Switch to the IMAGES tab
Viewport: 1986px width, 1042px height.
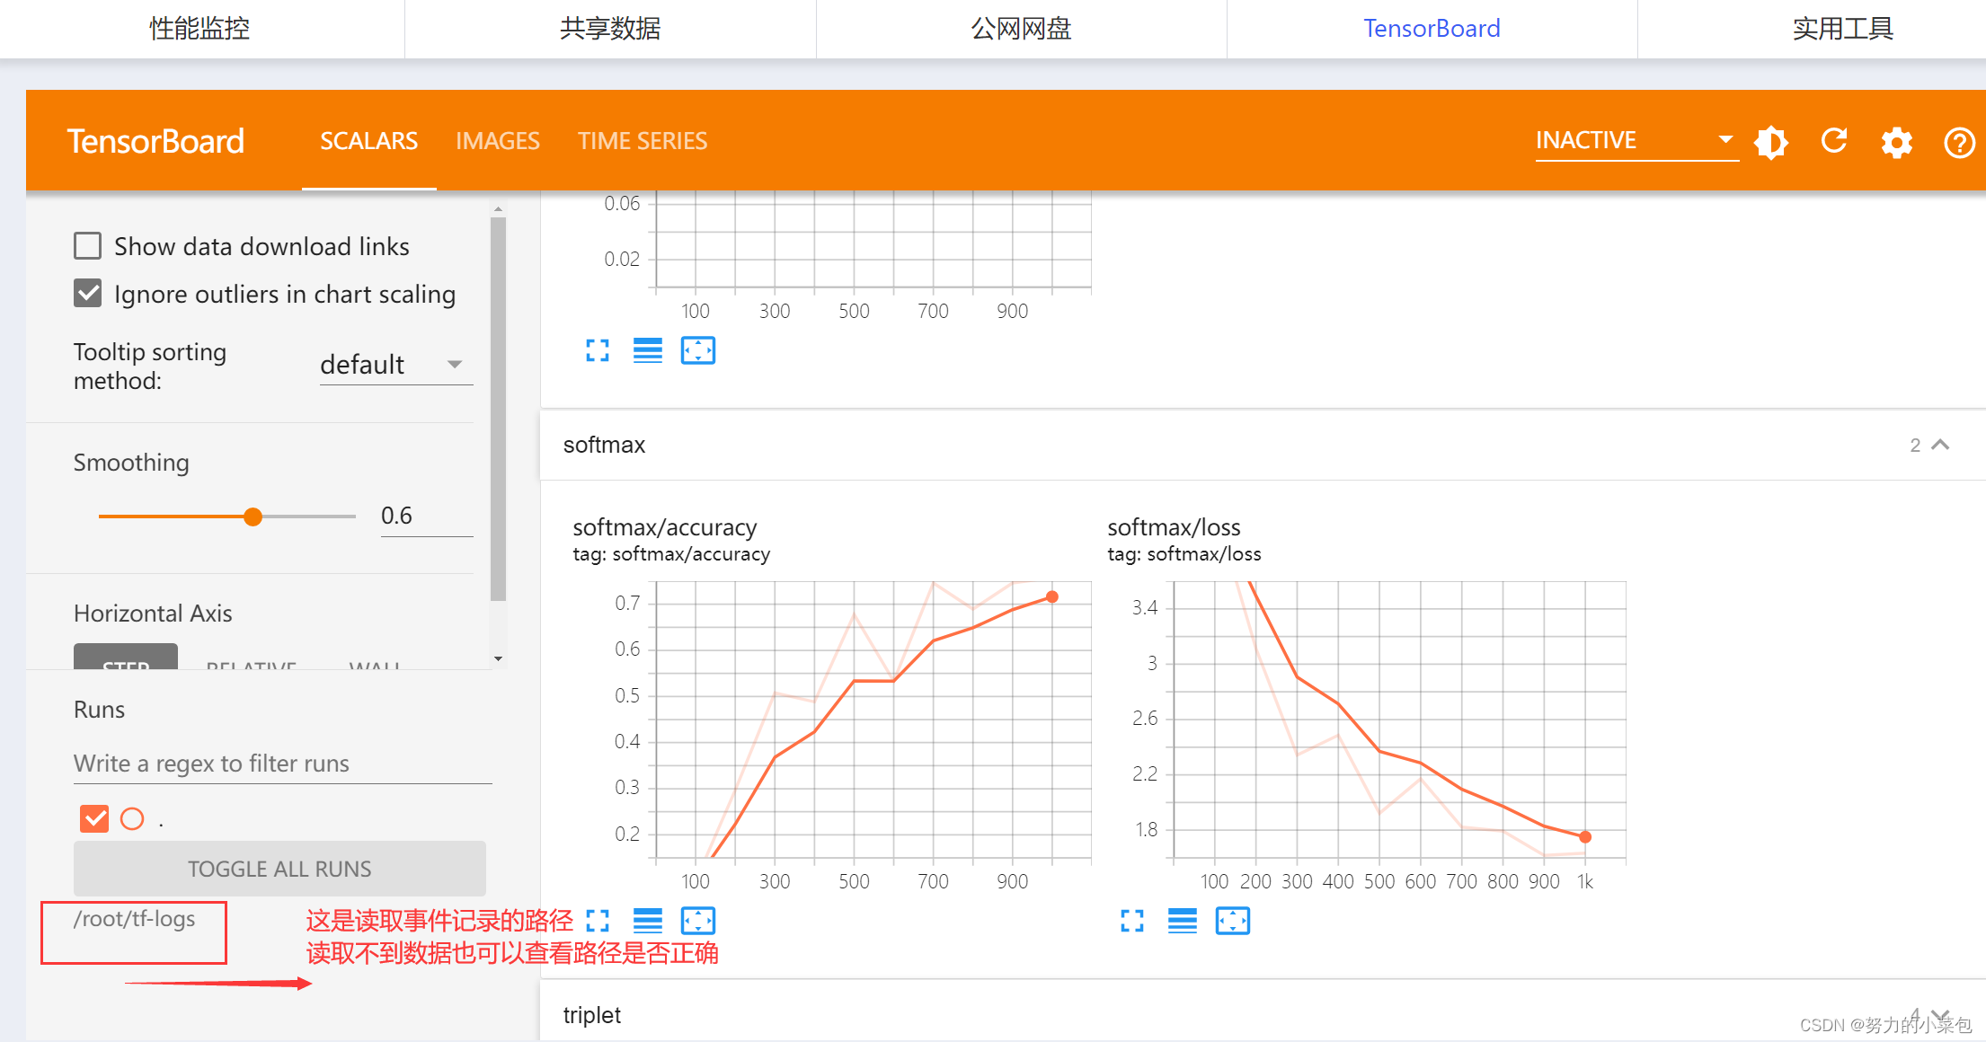[498, 140]
